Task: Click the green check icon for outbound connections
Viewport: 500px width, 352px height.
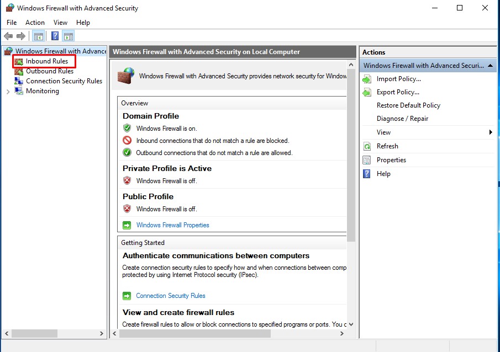Action: coord(127,152)
